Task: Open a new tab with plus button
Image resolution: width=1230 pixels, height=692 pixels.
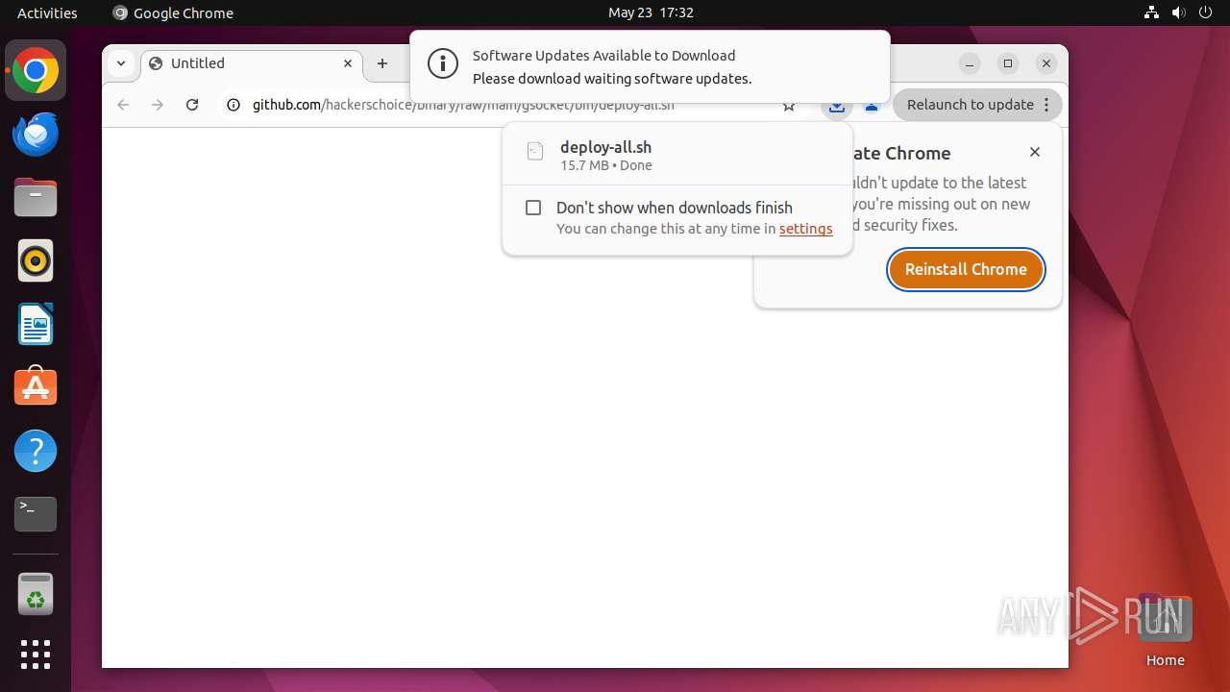Action: coord(382,63)
